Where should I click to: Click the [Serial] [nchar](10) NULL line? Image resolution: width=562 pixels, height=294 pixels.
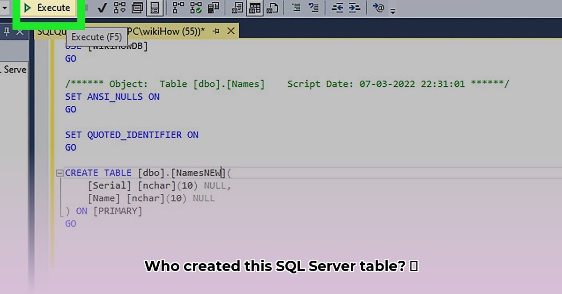coord(159,185)
